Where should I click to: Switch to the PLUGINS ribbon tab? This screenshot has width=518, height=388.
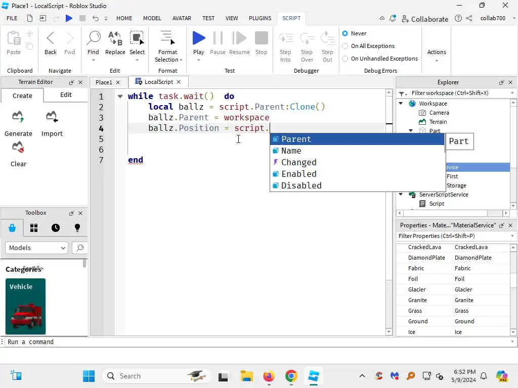tap(260, 18)
